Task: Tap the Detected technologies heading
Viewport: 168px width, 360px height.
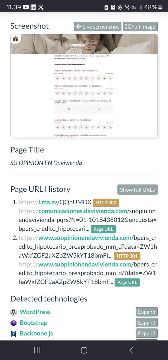Action: [x=49, y=299]
